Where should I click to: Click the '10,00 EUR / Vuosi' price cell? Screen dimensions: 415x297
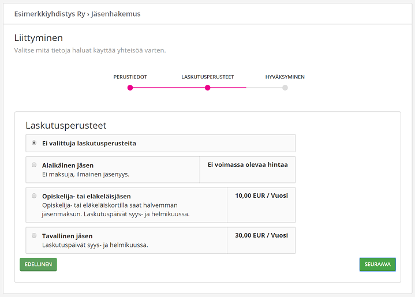tap(261, 196)
